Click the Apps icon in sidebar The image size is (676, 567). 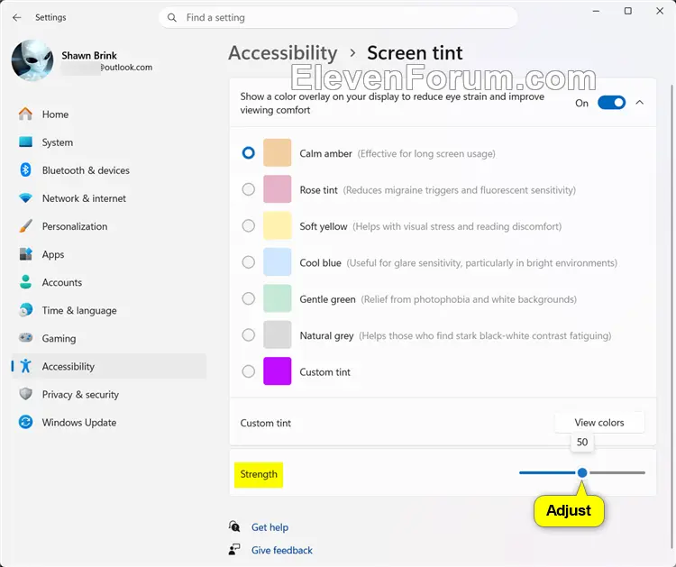click(x=25, y=254)
